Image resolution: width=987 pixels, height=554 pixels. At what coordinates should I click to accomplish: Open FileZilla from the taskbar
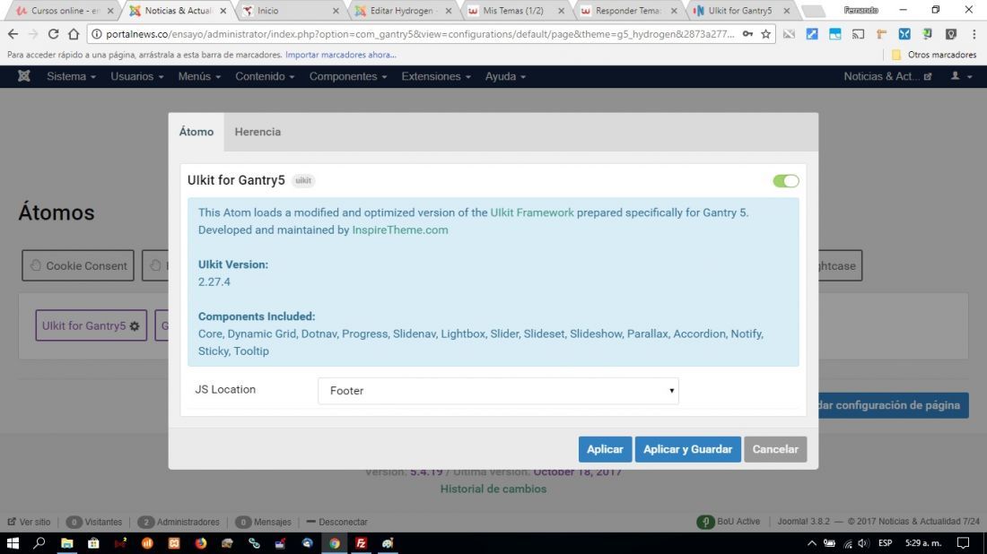point(362,542)
